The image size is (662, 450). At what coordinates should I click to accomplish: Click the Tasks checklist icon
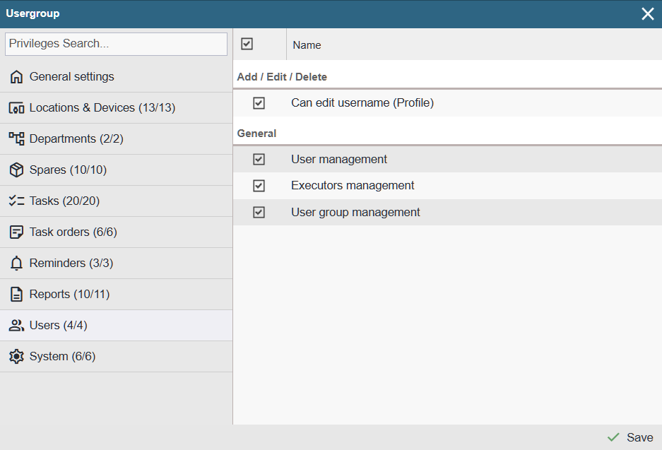point(16,201)
